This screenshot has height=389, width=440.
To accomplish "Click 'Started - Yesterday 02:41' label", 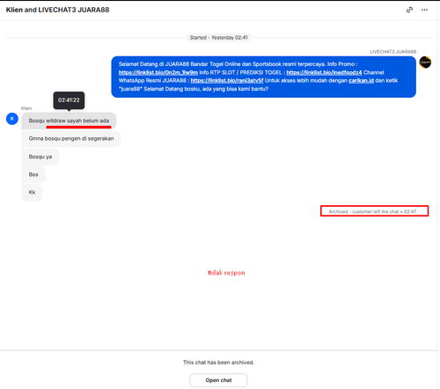I will (218, 38).
